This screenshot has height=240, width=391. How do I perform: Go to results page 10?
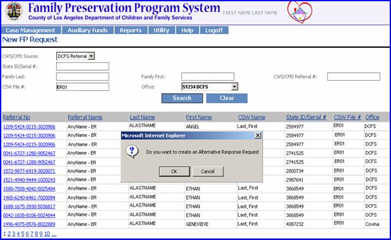(47, 234)
